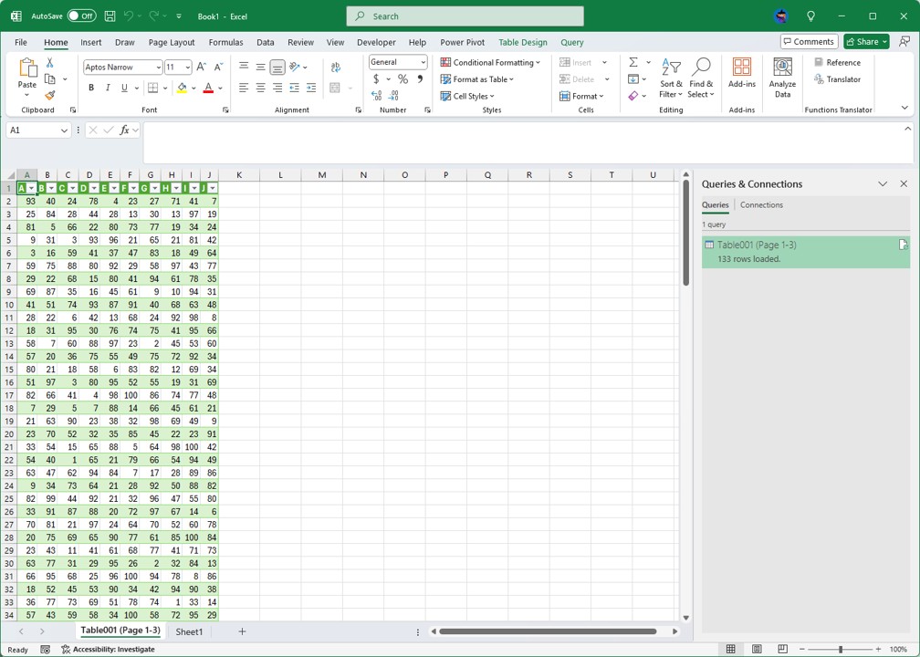Open the Query ribbon tab

pyautogui.click(x=572, y=42)
